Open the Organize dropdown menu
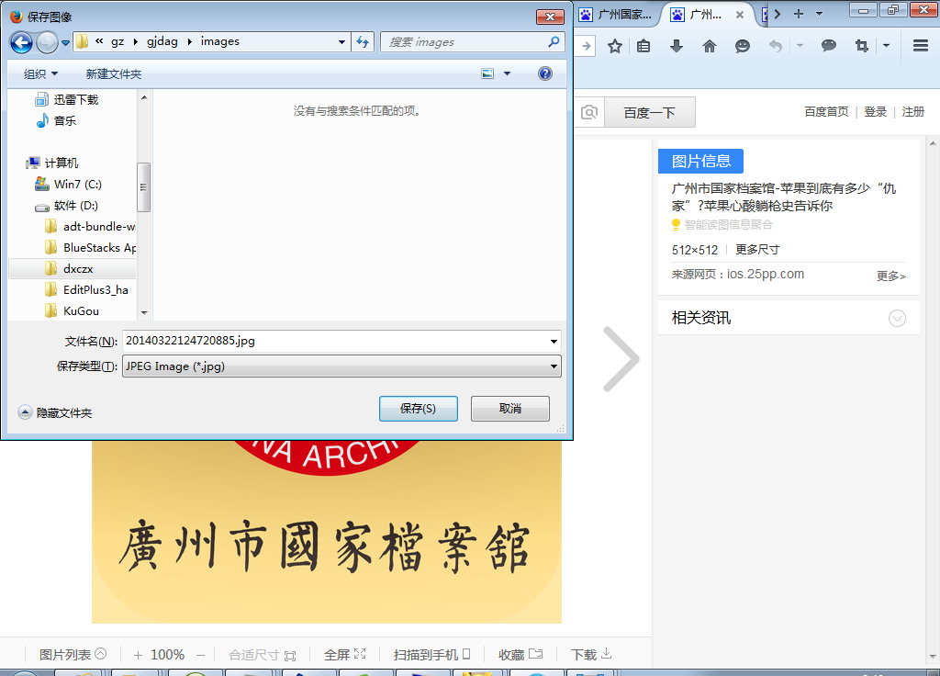This screenshot has height=676, width=940. tap(40, 73)
